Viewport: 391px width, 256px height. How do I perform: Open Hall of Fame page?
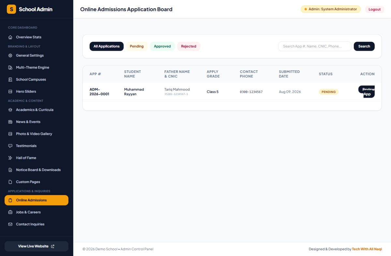click(36, 158)
